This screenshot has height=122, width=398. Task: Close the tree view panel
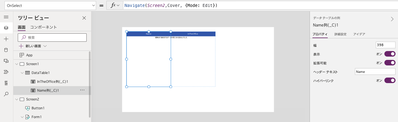pyautogui.click(x=84, y=18)
